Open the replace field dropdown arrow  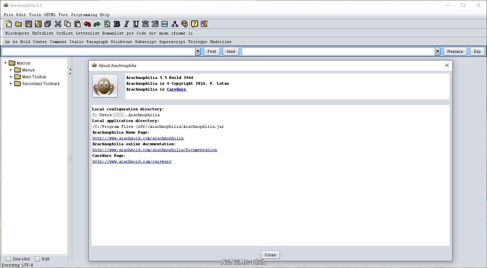pos(437,51)
